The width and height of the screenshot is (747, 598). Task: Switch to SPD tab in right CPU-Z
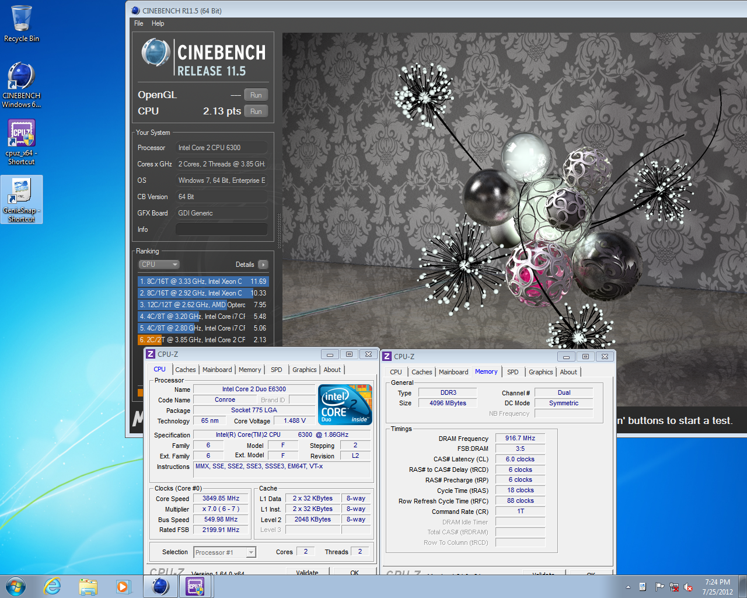(x=513, y=372)
